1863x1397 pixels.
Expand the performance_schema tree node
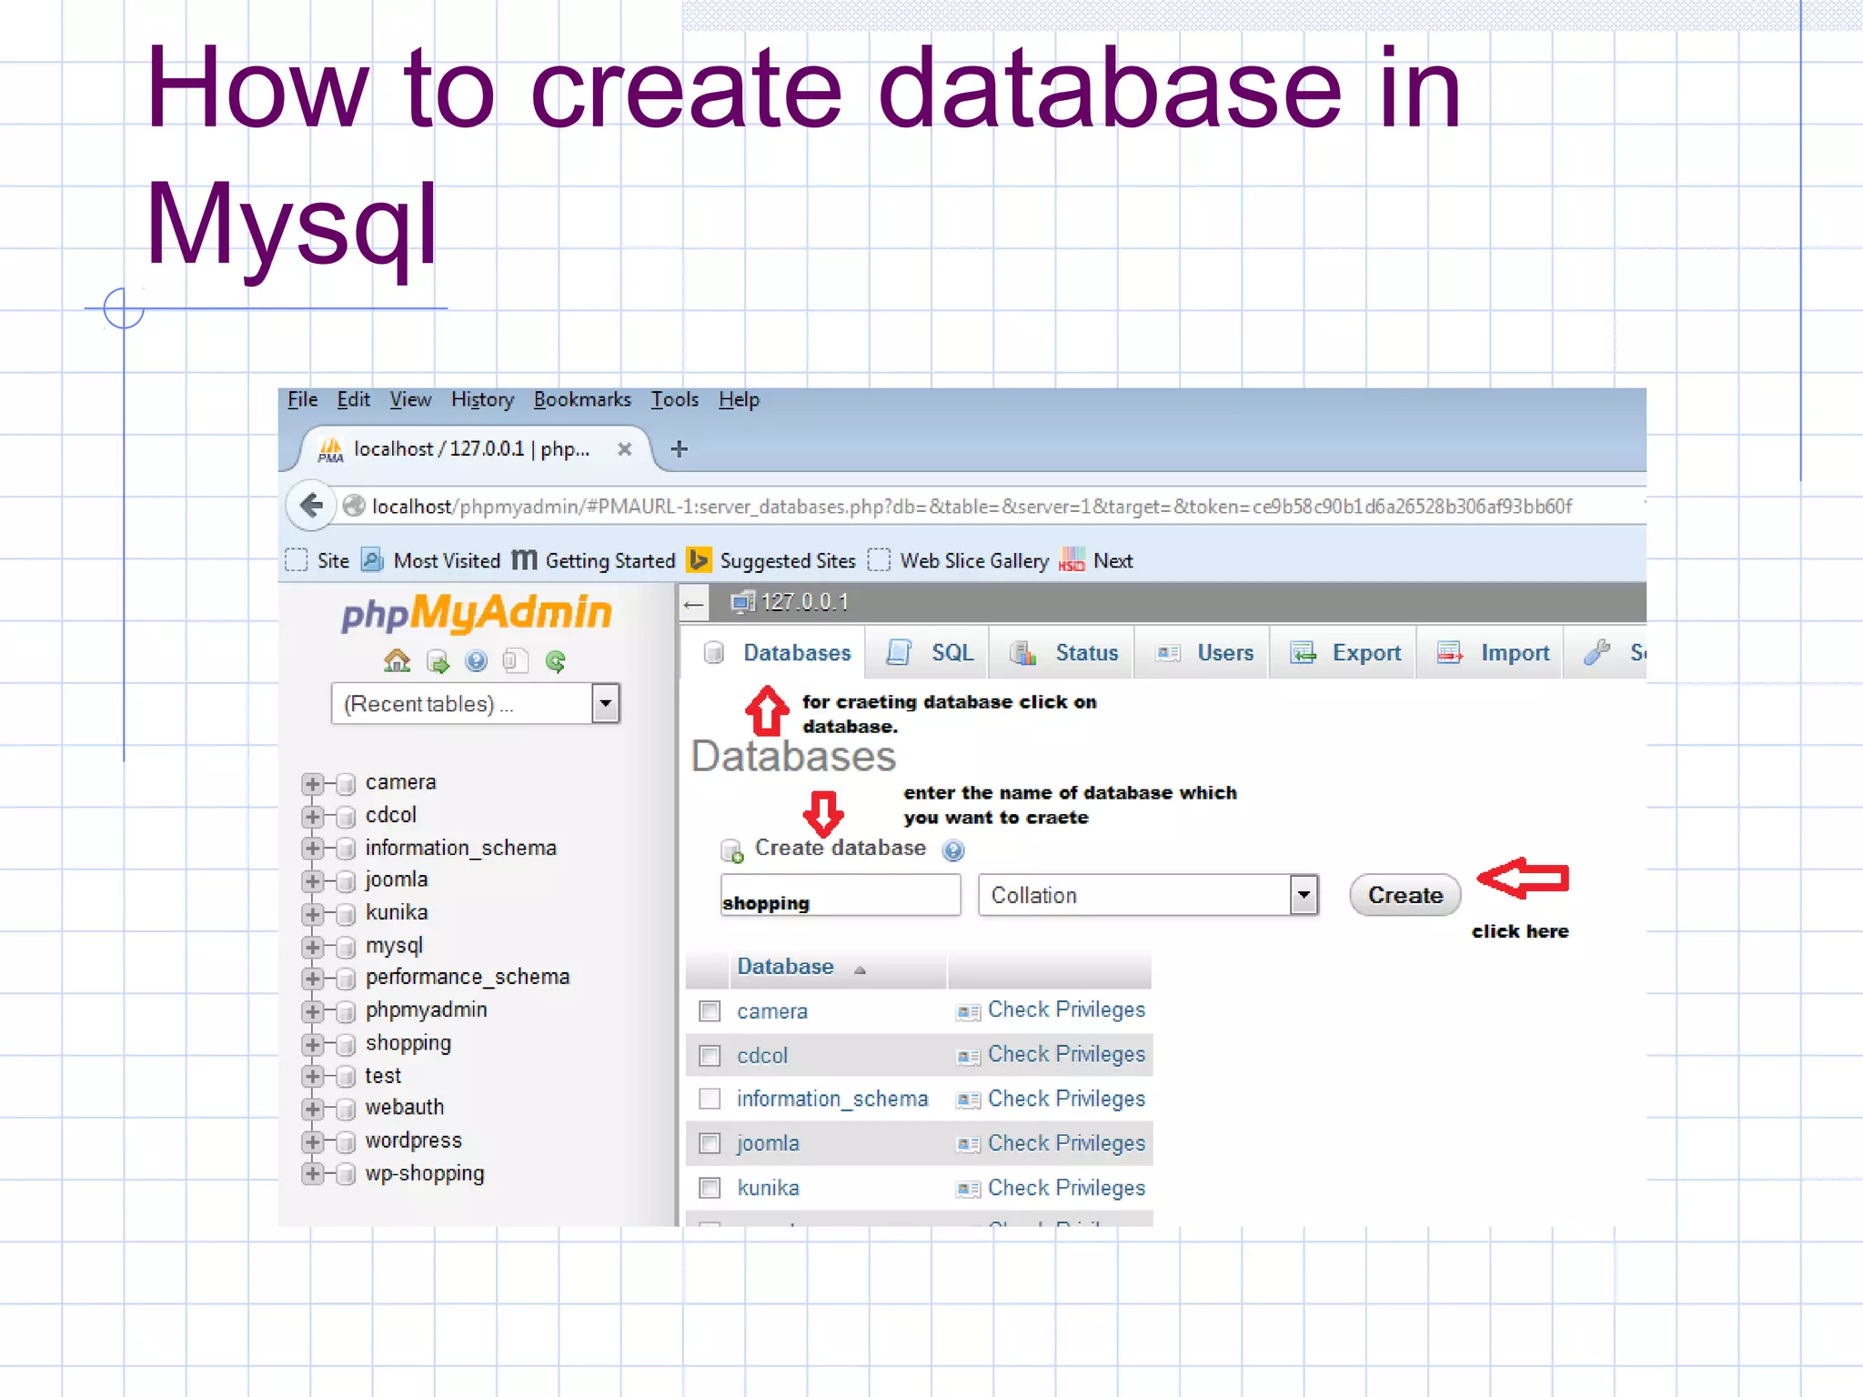pyautogui.click(x=312, y=979)
